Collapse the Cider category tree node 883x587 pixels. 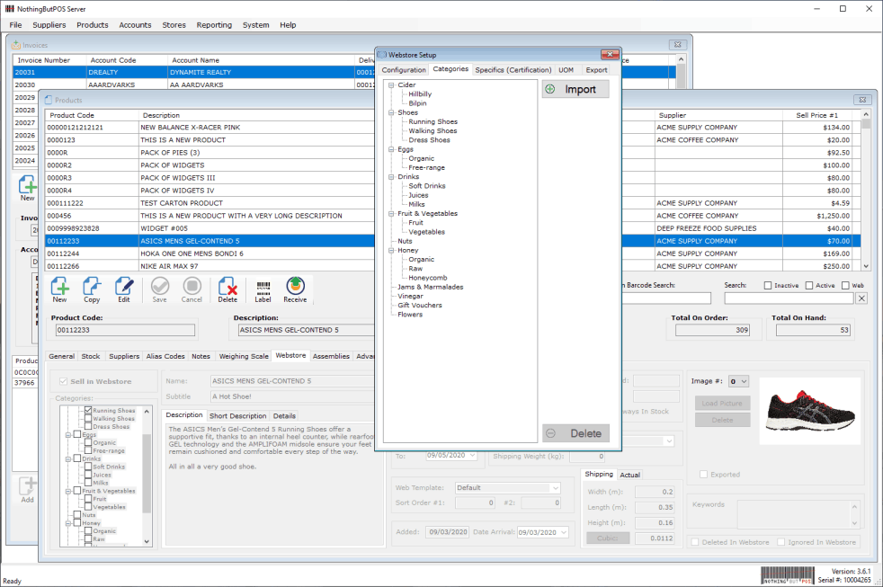[x=391, y=85]
